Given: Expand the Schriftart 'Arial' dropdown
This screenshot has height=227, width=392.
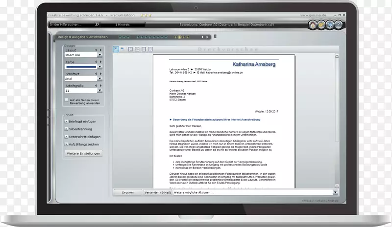Looking at the screenshot, I should pos(100,79).
